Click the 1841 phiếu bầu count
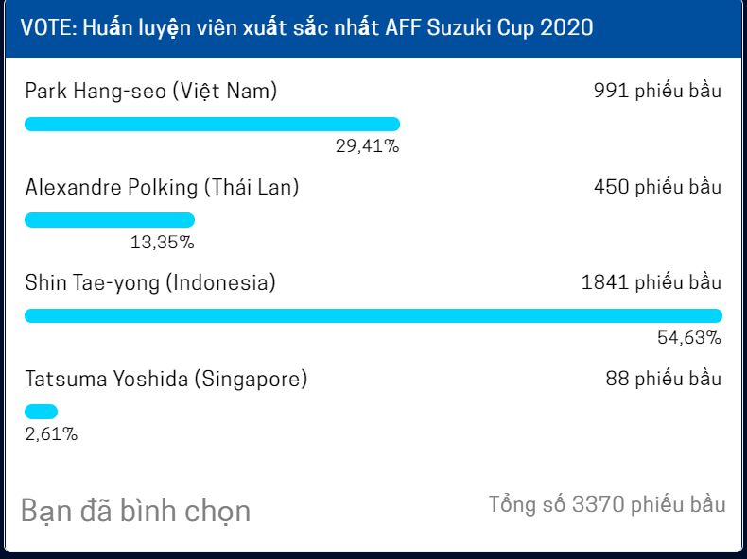Image resolution: width=747 pixels, height=559 pixels. click(651, 282)
